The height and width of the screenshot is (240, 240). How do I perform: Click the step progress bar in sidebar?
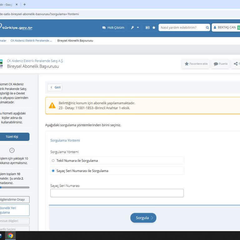(x=15, y=187)
